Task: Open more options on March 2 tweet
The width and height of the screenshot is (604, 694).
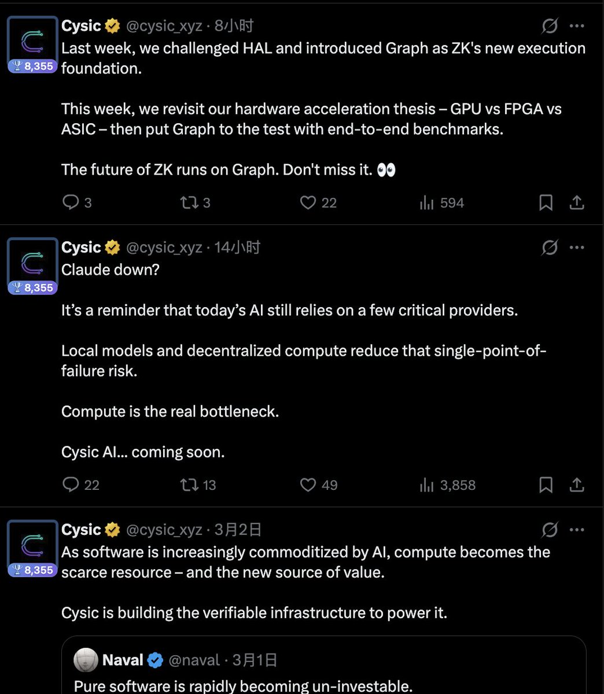Action: coord(577,530)
